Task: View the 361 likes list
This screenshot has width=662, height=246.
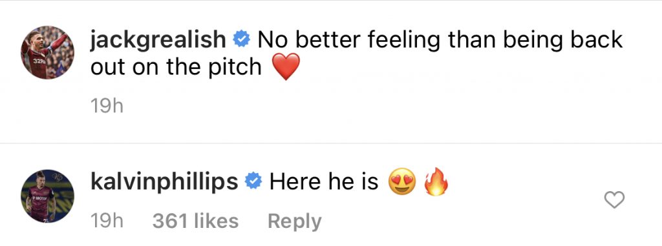Action: click(x=195, y=221)
